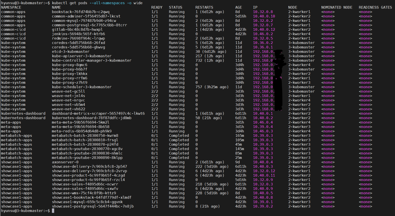Select restart count 217 (12h ago)

(x=210, y=56)
